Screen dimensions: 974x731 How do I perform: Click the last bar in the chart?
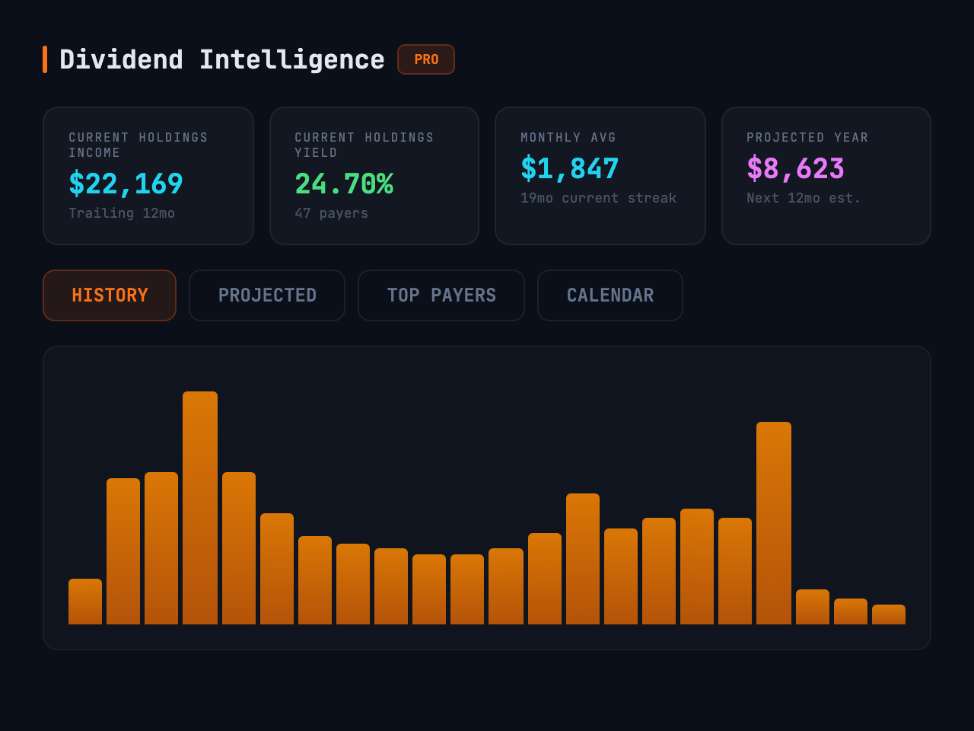[x=889, y=613]
